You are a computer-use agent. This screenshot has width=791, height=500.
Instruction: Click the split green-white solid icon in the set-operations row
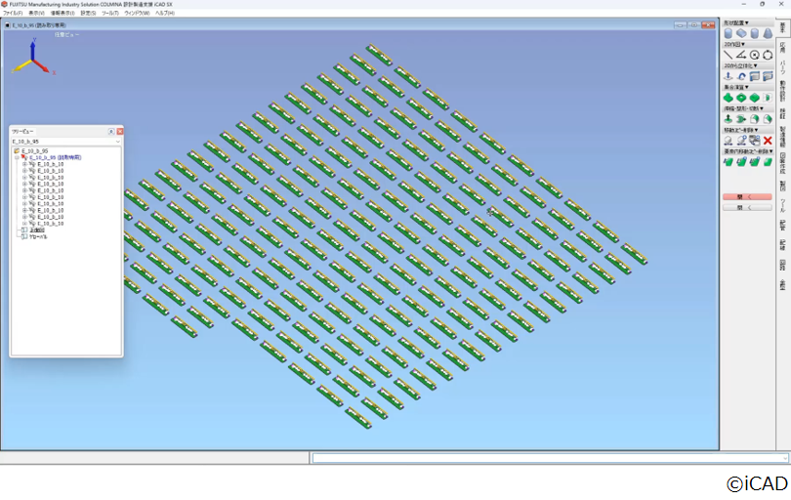pyautogui.click(x=768, y=98)
